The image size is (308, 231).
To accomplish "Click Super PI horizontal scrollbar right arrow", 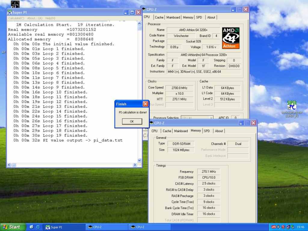I will [135, 165].
